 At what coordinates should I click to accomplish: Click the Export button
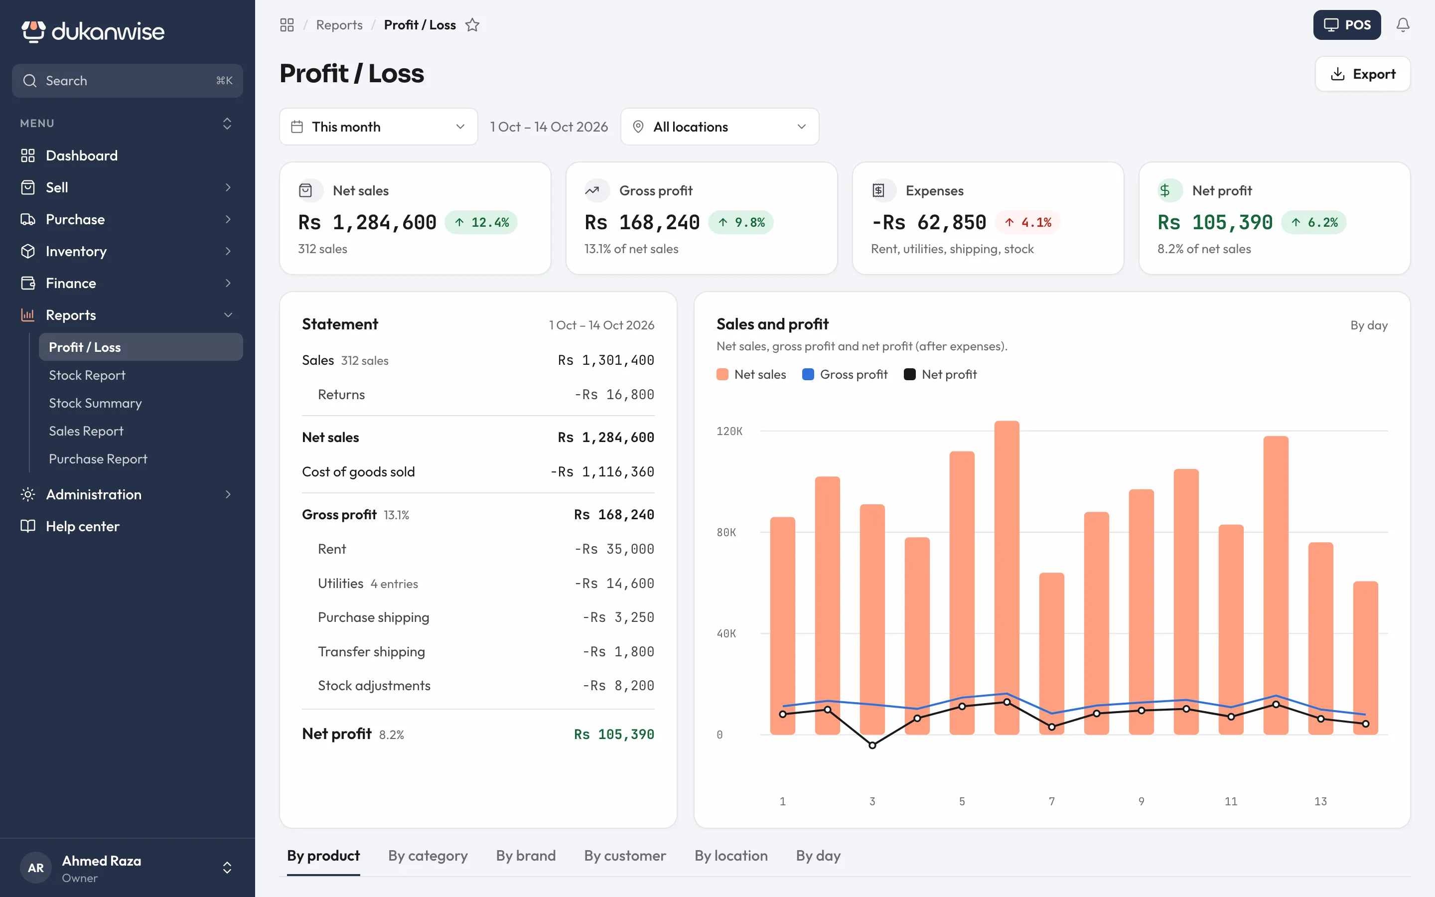pos(1362,74)
